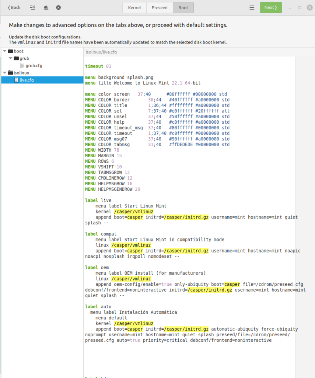
Task: Select the grub folder in the tree
Action: tap(24, 58)
